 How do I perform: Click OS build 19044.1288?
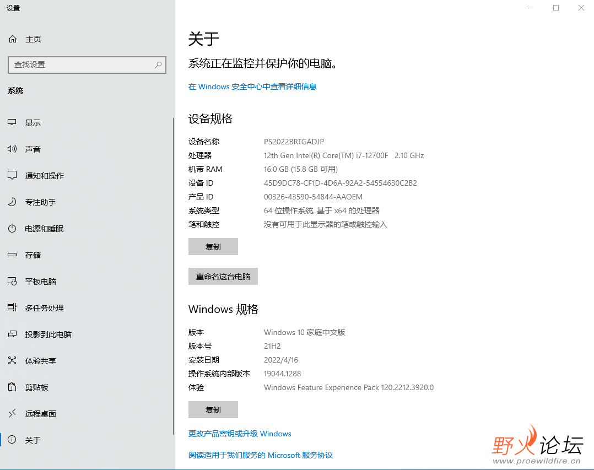[282, 374]
